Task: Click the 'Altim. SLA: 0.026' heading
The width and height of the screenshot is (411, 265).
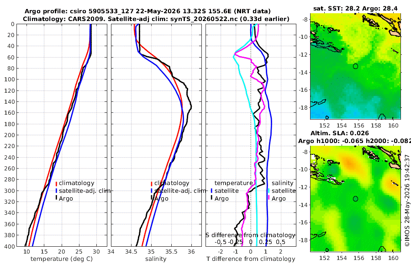Action: pos(340,133)
